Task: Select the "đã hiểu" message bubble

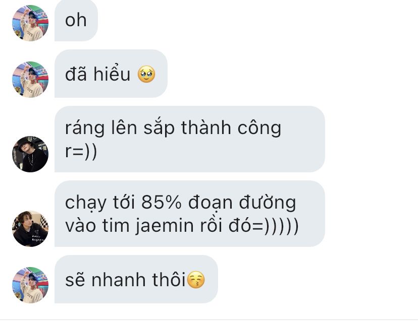Action: (x=111, y=74)
